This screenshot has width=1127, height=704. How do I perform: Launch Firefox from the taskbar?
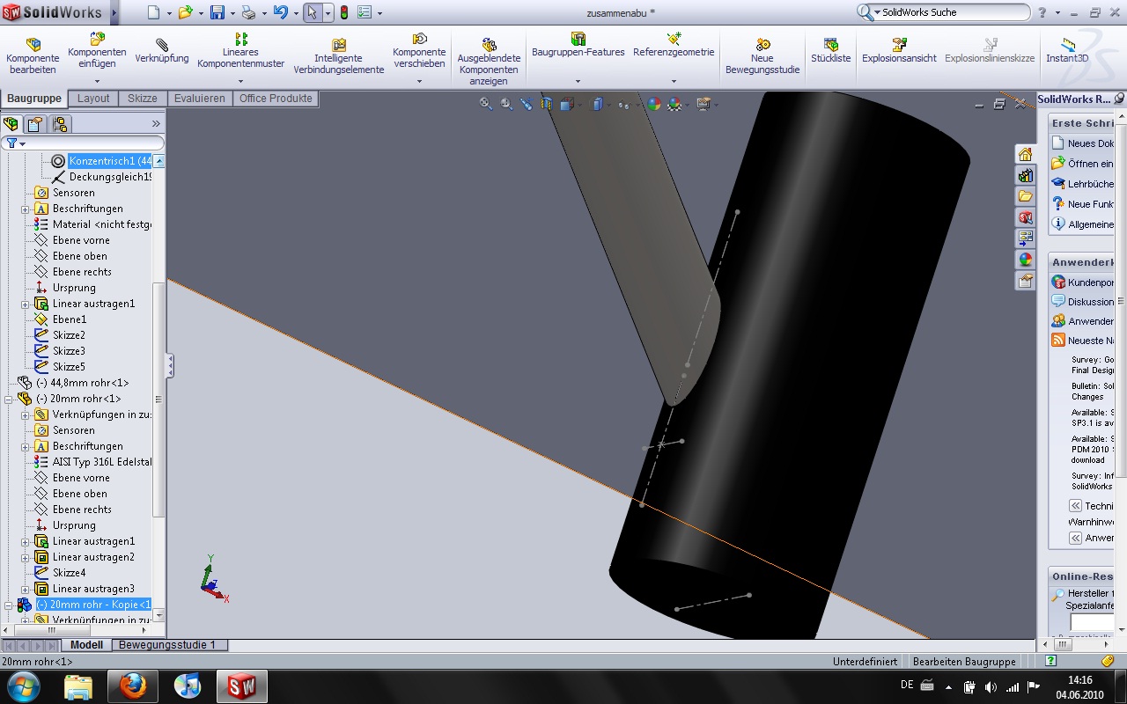click(x=133, y=686)
